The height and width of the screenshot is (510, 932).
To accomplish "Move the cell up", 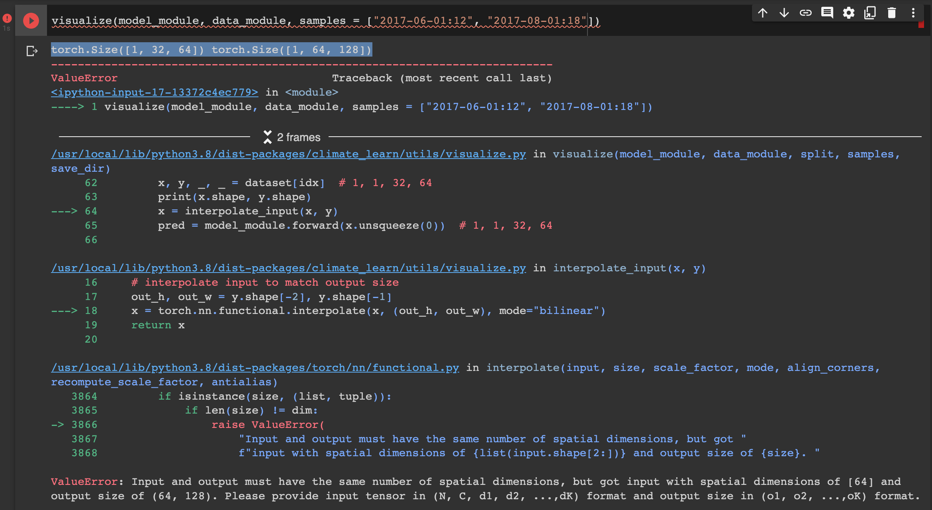I will (763, 13).
